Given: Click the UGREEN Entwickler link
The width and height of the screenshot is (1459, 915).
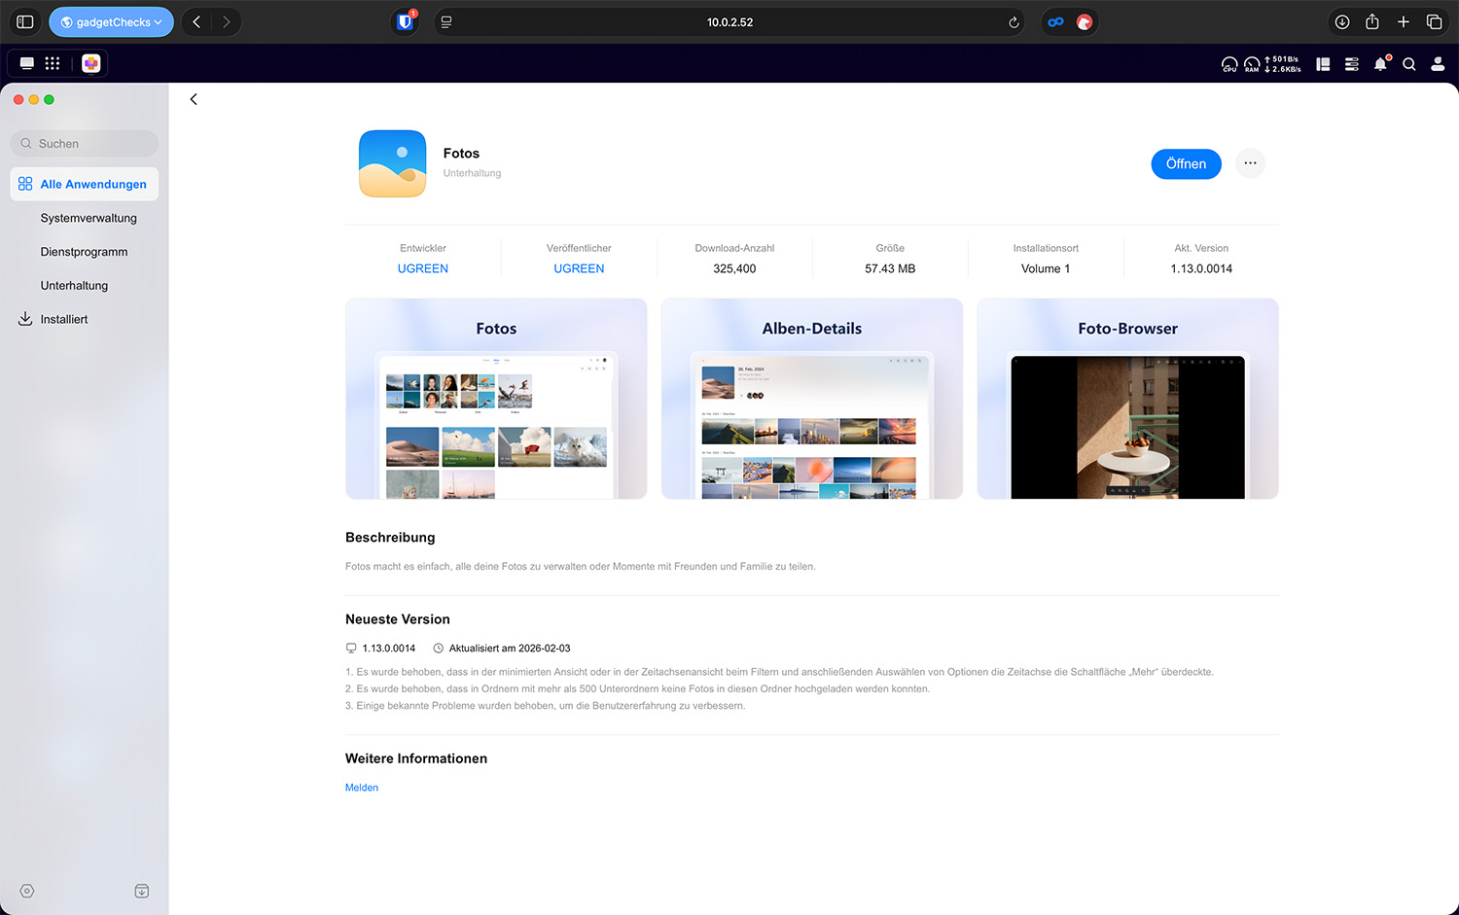Looking at the screenshot, I should [422, 268].
